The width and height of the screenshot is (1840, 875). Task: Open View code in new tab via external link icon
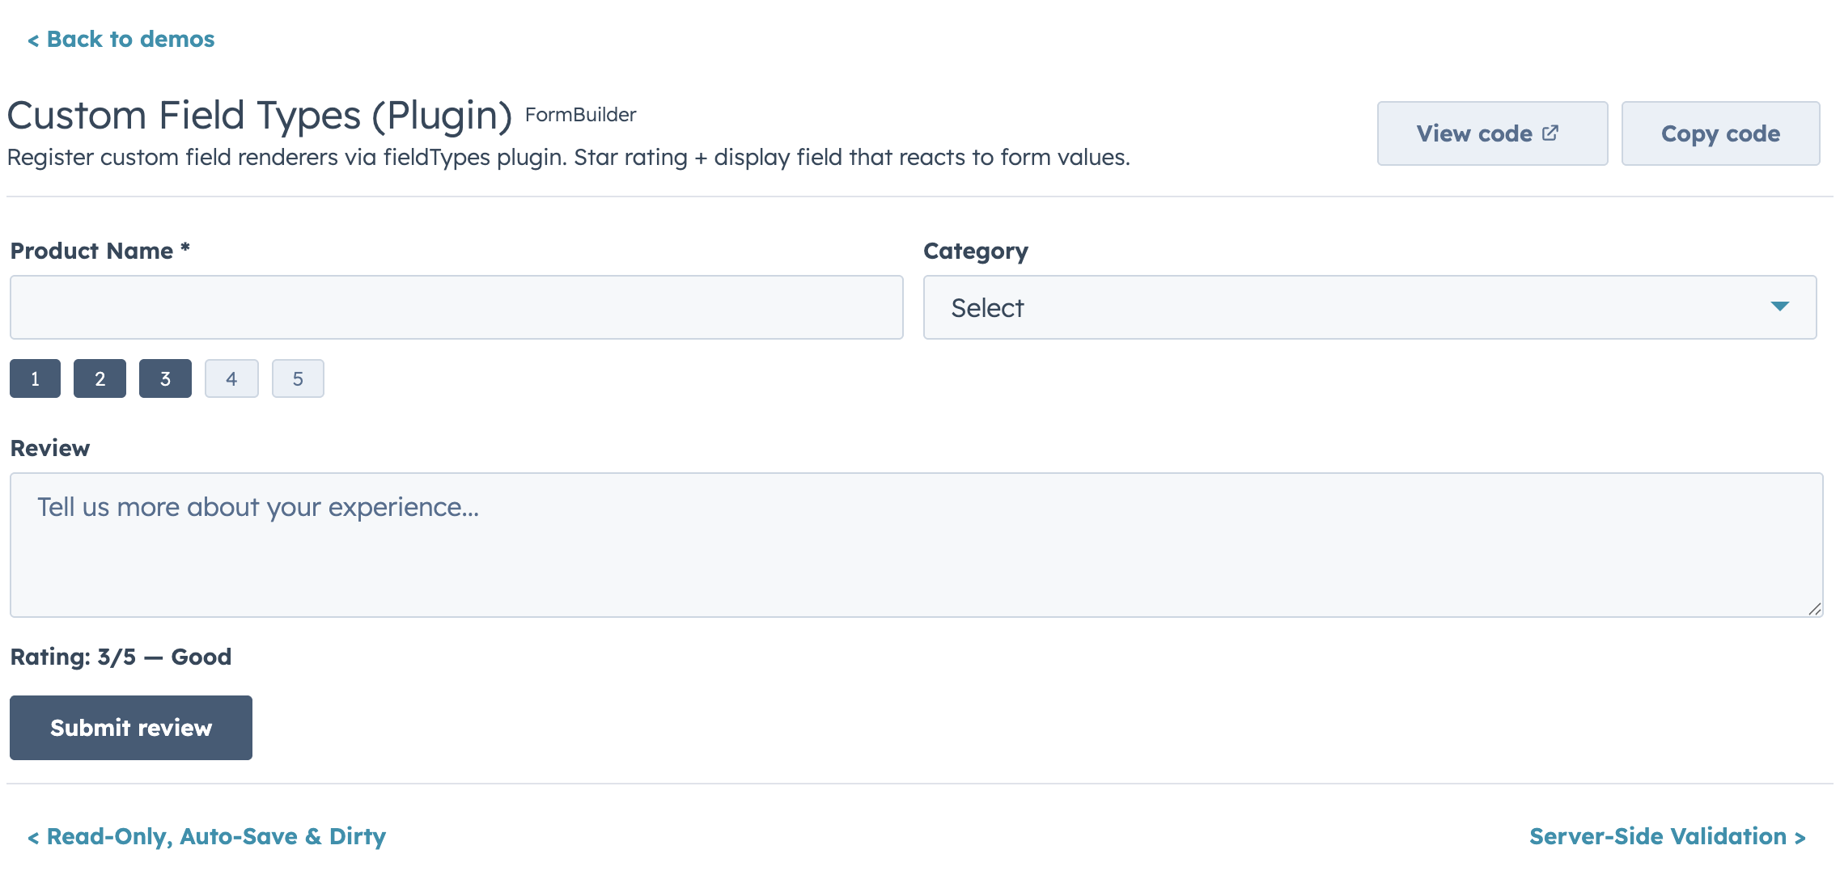coord(1551,133)
